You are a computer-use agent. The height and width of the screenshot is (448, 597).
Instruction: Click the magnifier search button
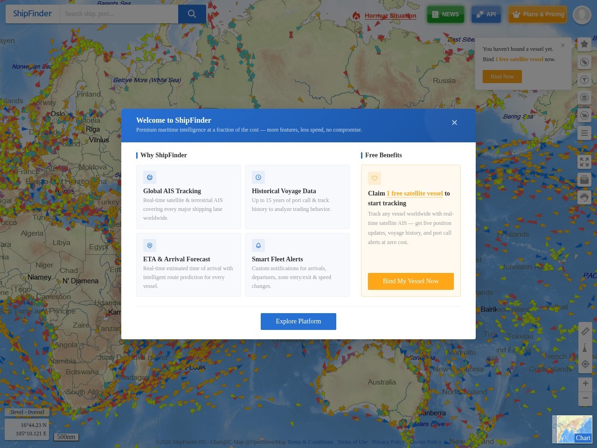point(192,14)
